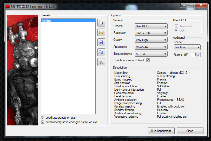Click the 'Sub-scattering' value text

click(x=166, y=76)
